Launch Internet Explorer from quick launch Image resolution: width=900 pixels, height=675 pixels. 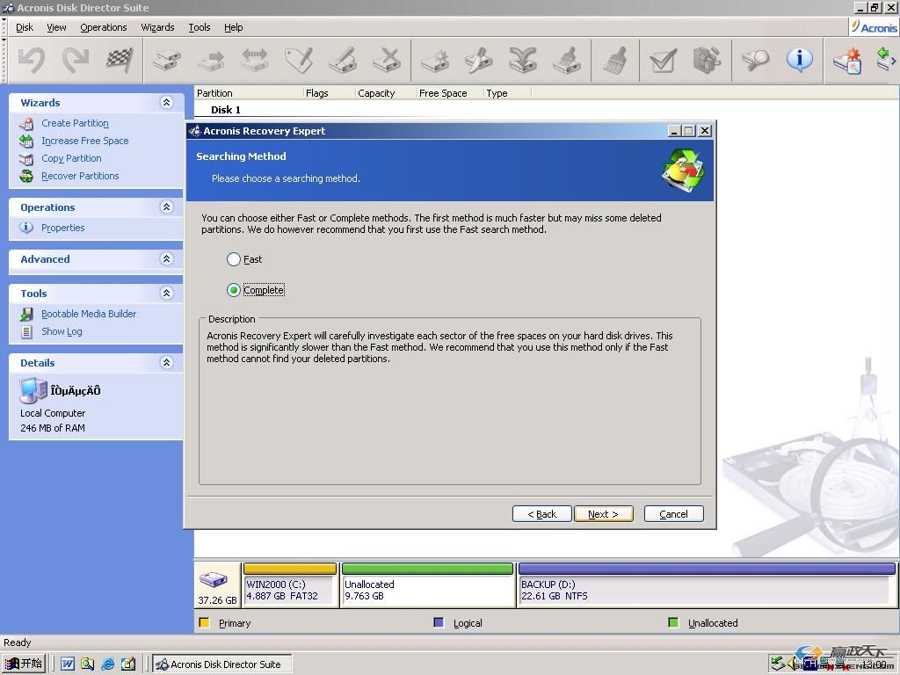pyautogui.click(x=108, y=664)
